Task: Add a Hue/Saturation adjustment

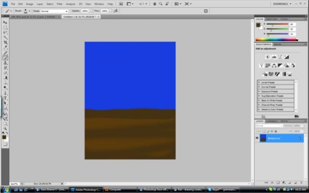Action: pos(268,65)
